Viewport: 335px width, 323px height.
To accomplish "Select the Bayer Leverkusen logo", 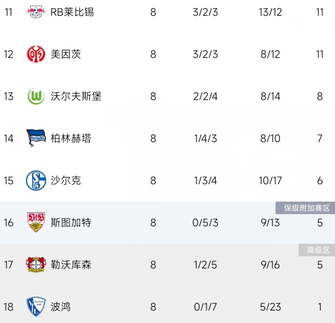I will pyautogui.click(x=36, y=265).
